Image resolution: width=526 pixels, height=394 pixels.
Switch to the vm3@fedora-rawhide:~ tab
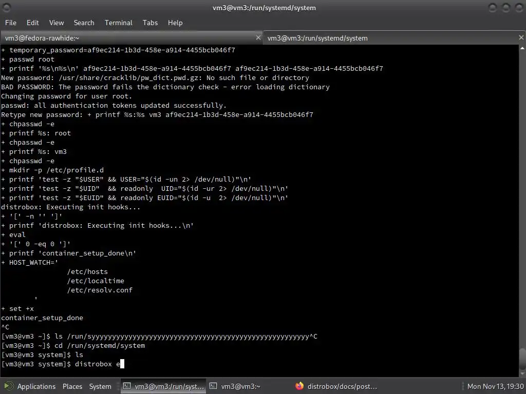click(131, 38)
